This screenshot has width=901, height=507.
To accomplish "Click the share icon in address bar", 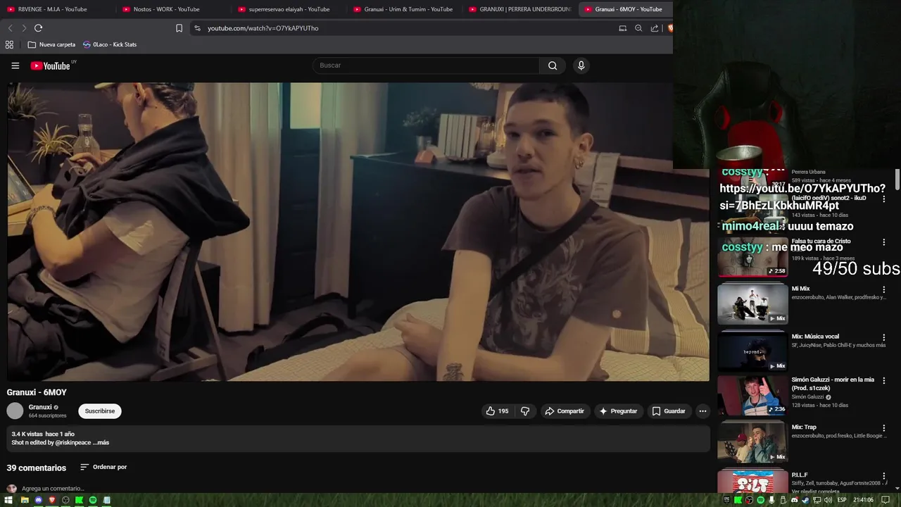I will pos(655,28).
